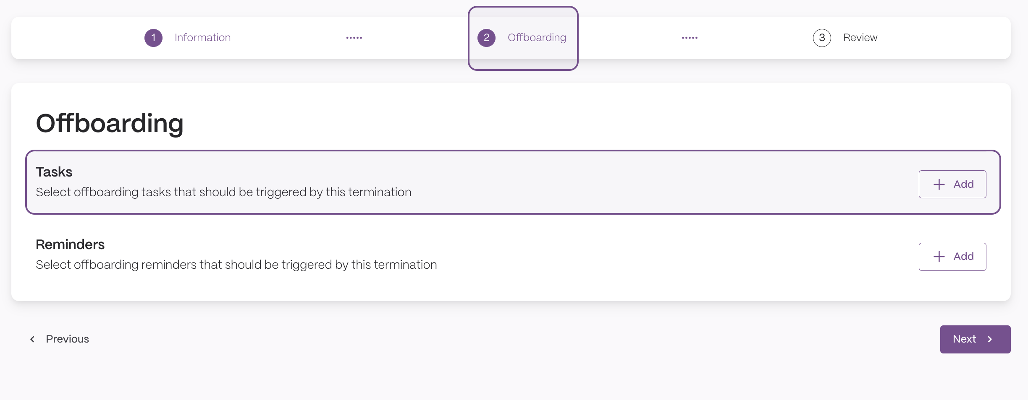Click the step 1 circle icon
This screenshot has width=1028, height=400.
click(x=153, y=38)
